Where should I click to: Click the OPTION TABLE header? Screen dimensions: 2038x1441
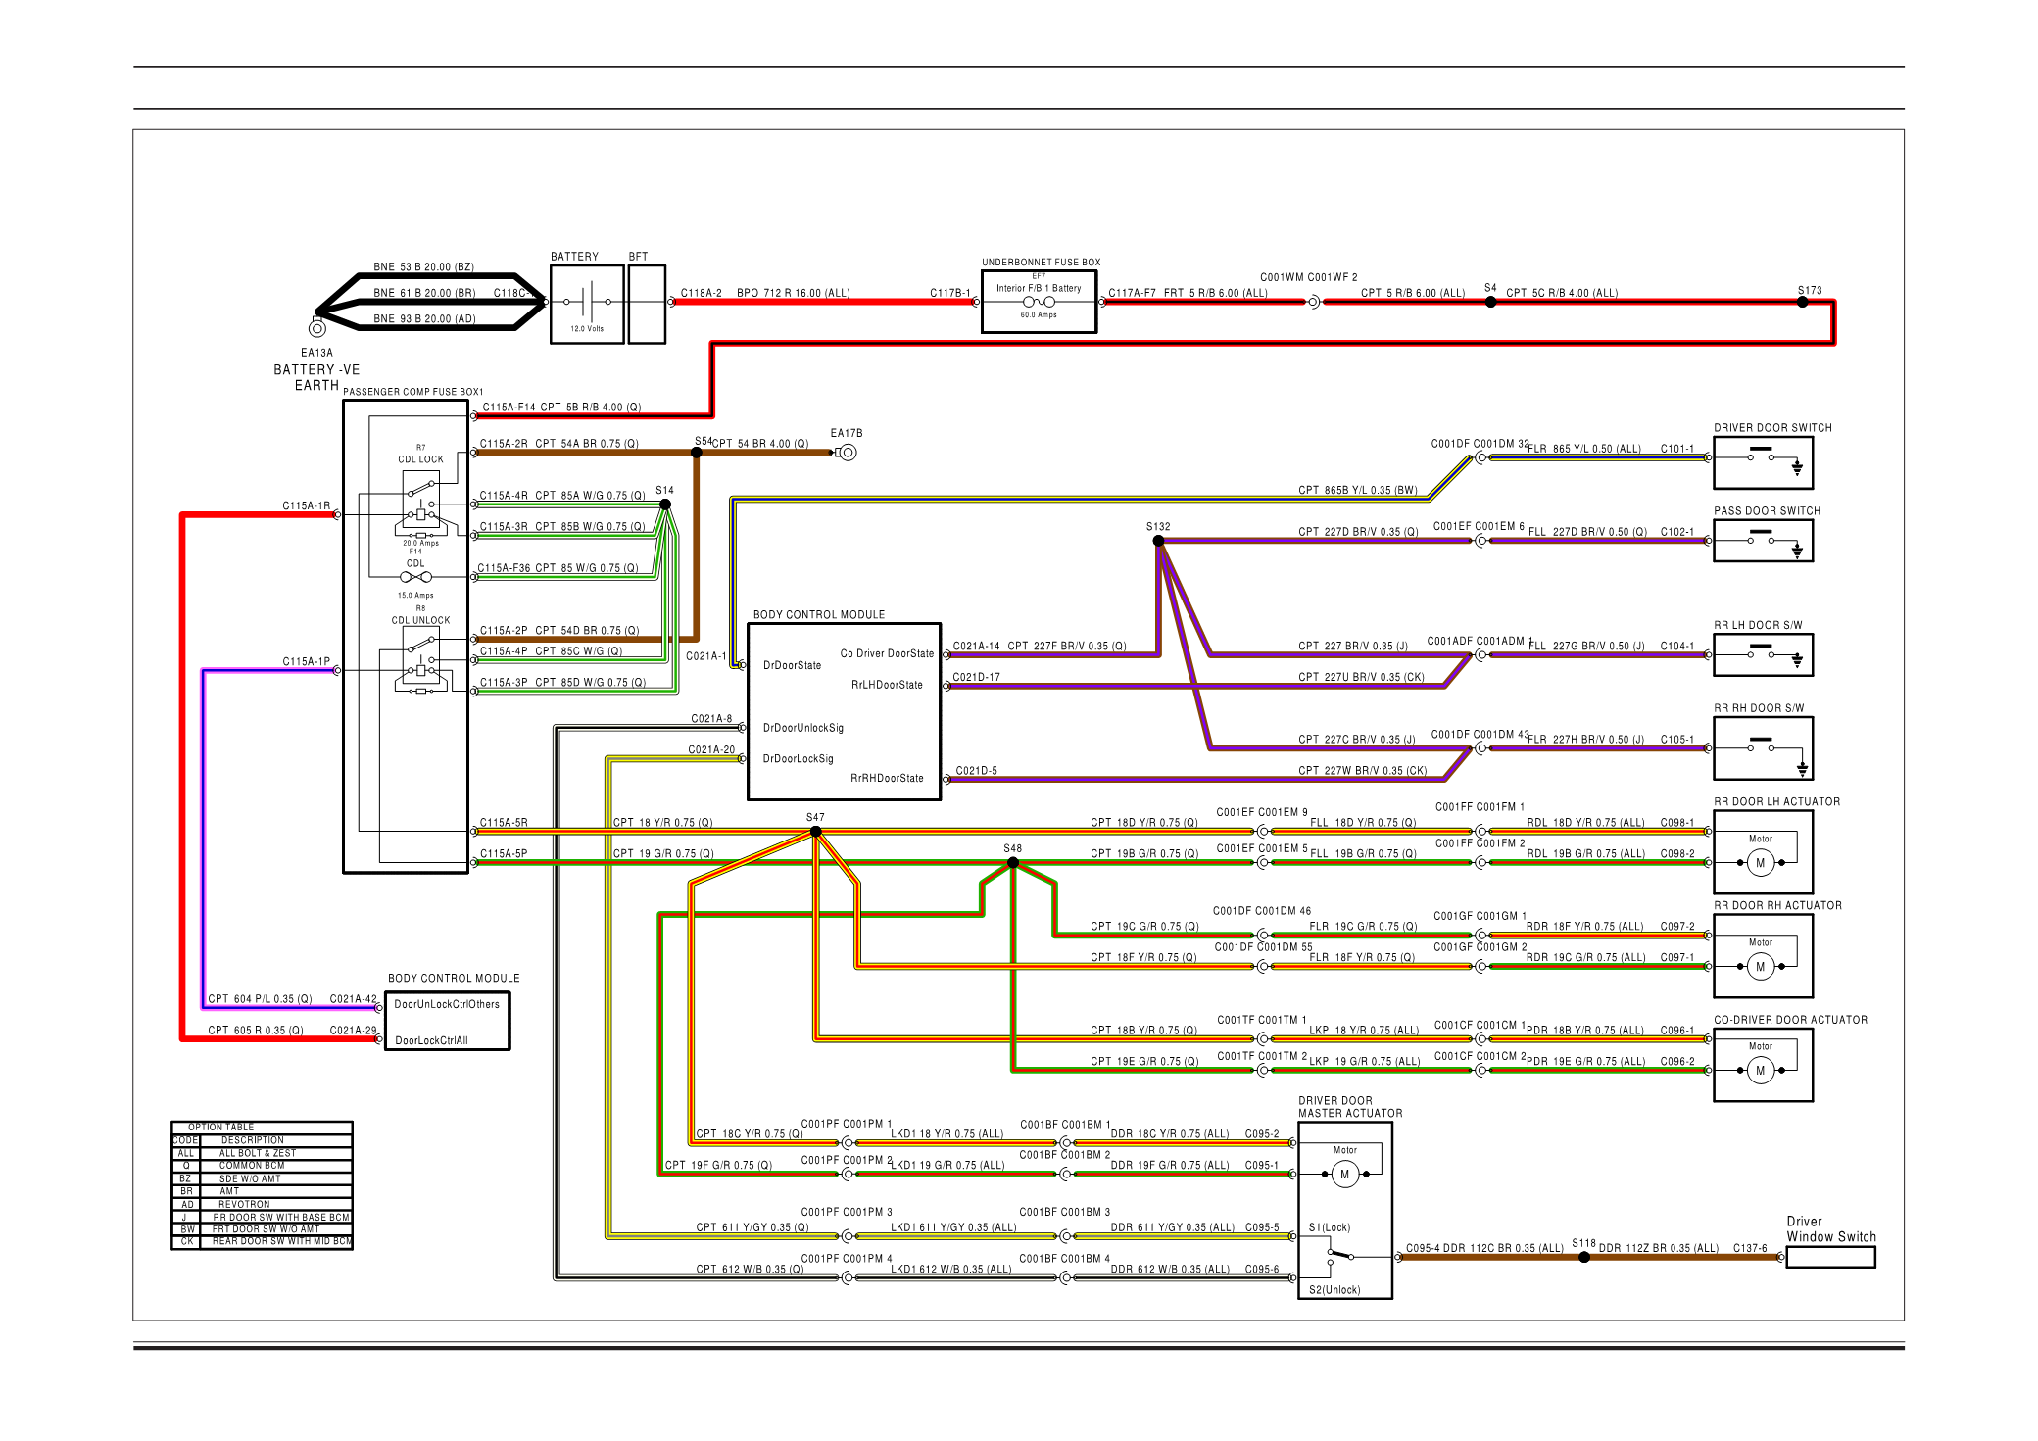[x=221, y=1127]
